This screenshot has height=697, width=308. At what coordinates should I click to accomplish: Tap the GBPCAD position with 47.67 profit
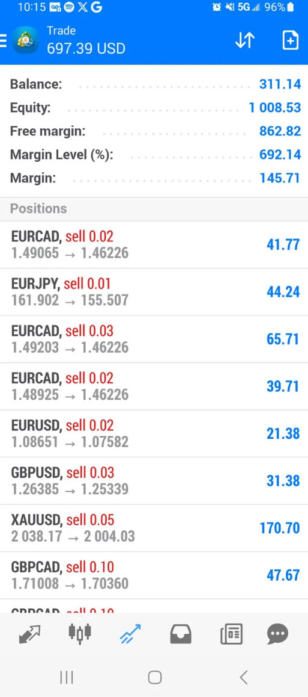click(154, 575)
